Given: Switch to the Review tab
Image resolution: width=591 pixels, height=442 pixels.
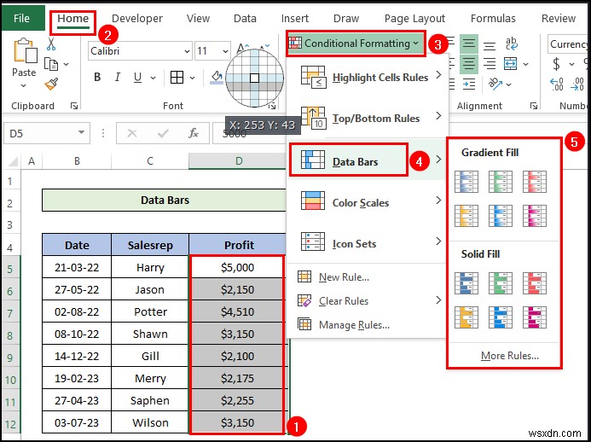Looking at the screenshot, I should (559, 19).
